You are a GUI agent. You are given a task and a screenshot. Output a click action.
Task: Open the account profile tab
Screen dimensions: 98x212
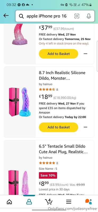click(x=29, y=202)
